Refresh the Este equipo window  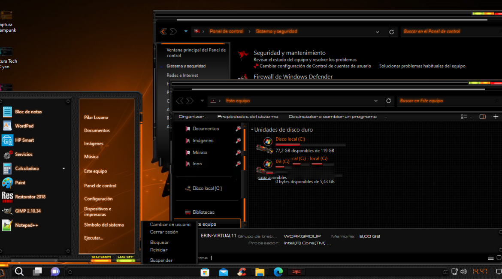tap(389, 101)
